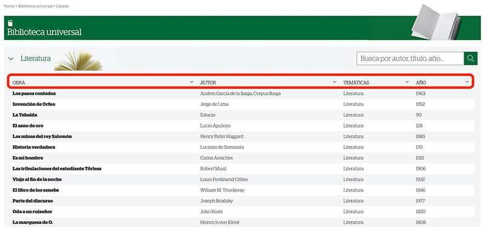The height and width of the screenshot is (227, 484).
Task: Open 'Las tribulaciones del estudiante Törless'
Action: tap(57, 169)
